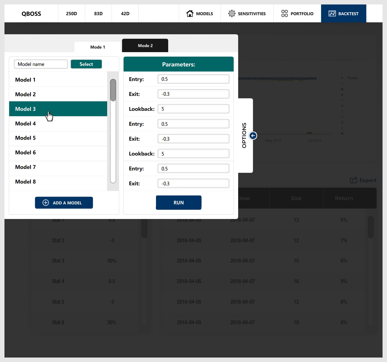Screen dimensions: 387x362
Task: Click the Model name input field
Action: click(41, 64)
